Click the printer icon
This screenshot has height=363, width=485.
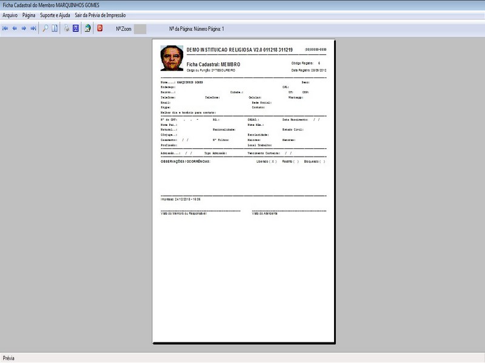click(67, 28)
